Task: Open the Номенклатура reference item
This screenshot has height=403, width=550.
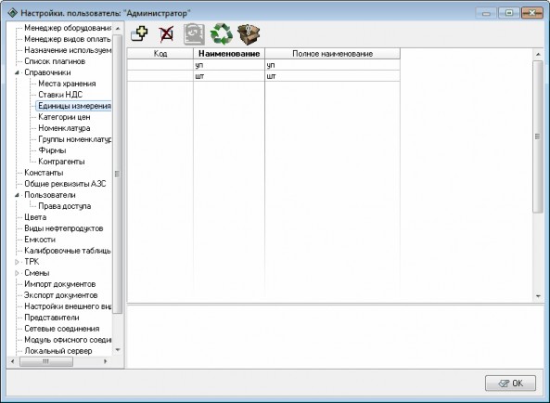Action: pyautogui.click(x=64, y=128)
